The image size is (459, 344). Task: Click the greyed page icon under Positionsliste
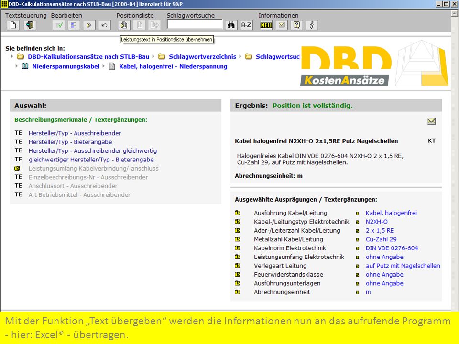(139, 25)
